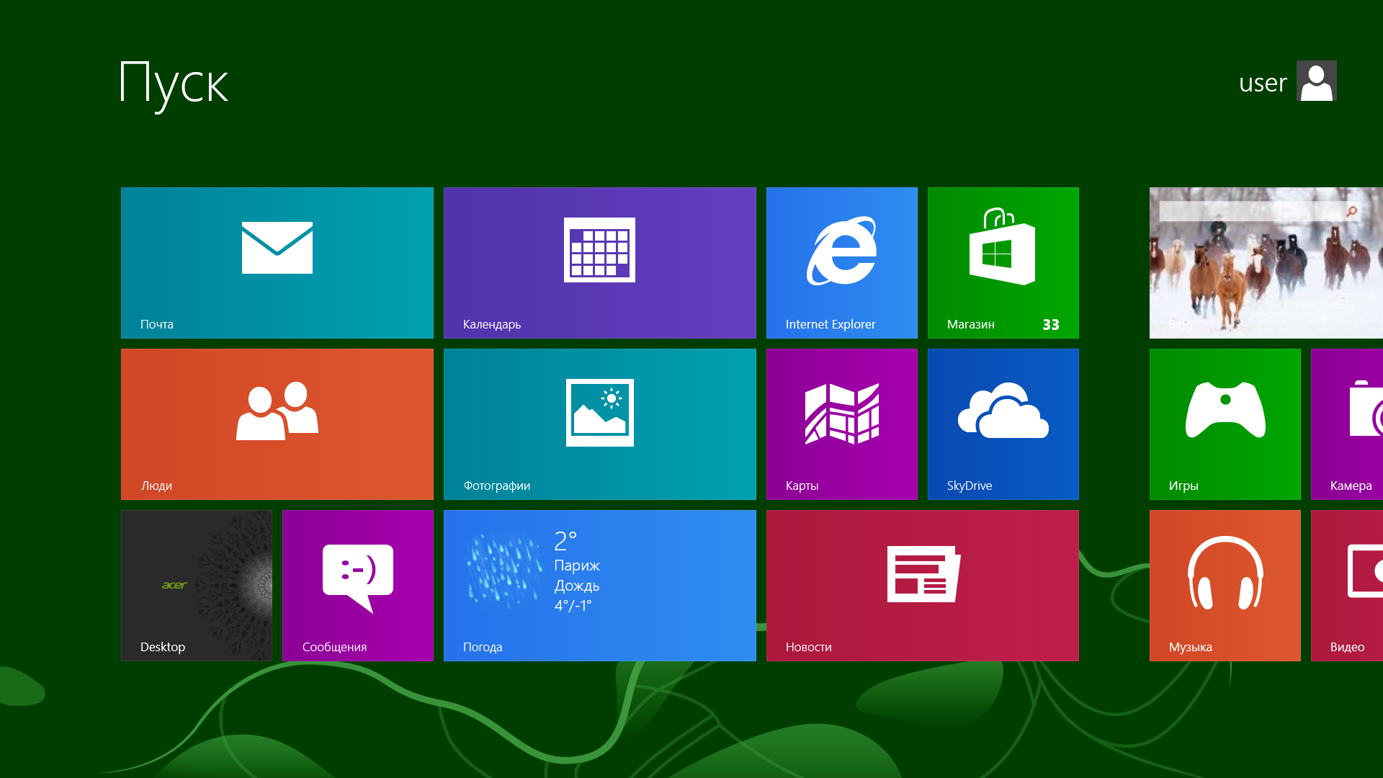This screenshot has height=778, width=1383.
Task: Open the SkyDrive cloud tile
Action: (1003, 424)
